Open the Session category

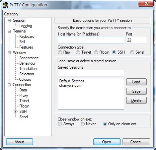click(19, 20)
